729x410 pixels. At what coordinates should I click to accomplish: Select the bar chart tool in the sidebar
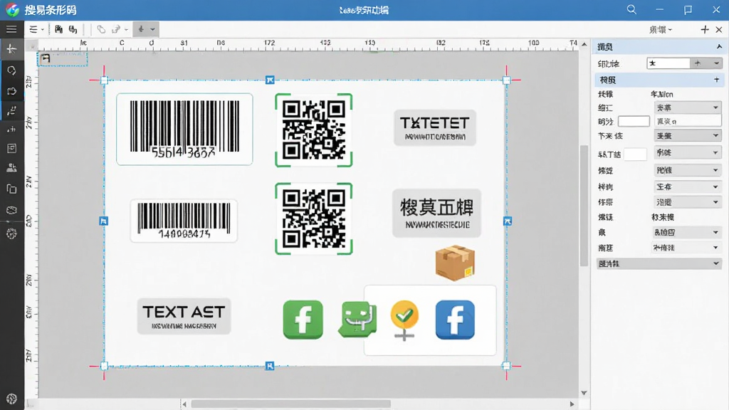coord(11,130)
